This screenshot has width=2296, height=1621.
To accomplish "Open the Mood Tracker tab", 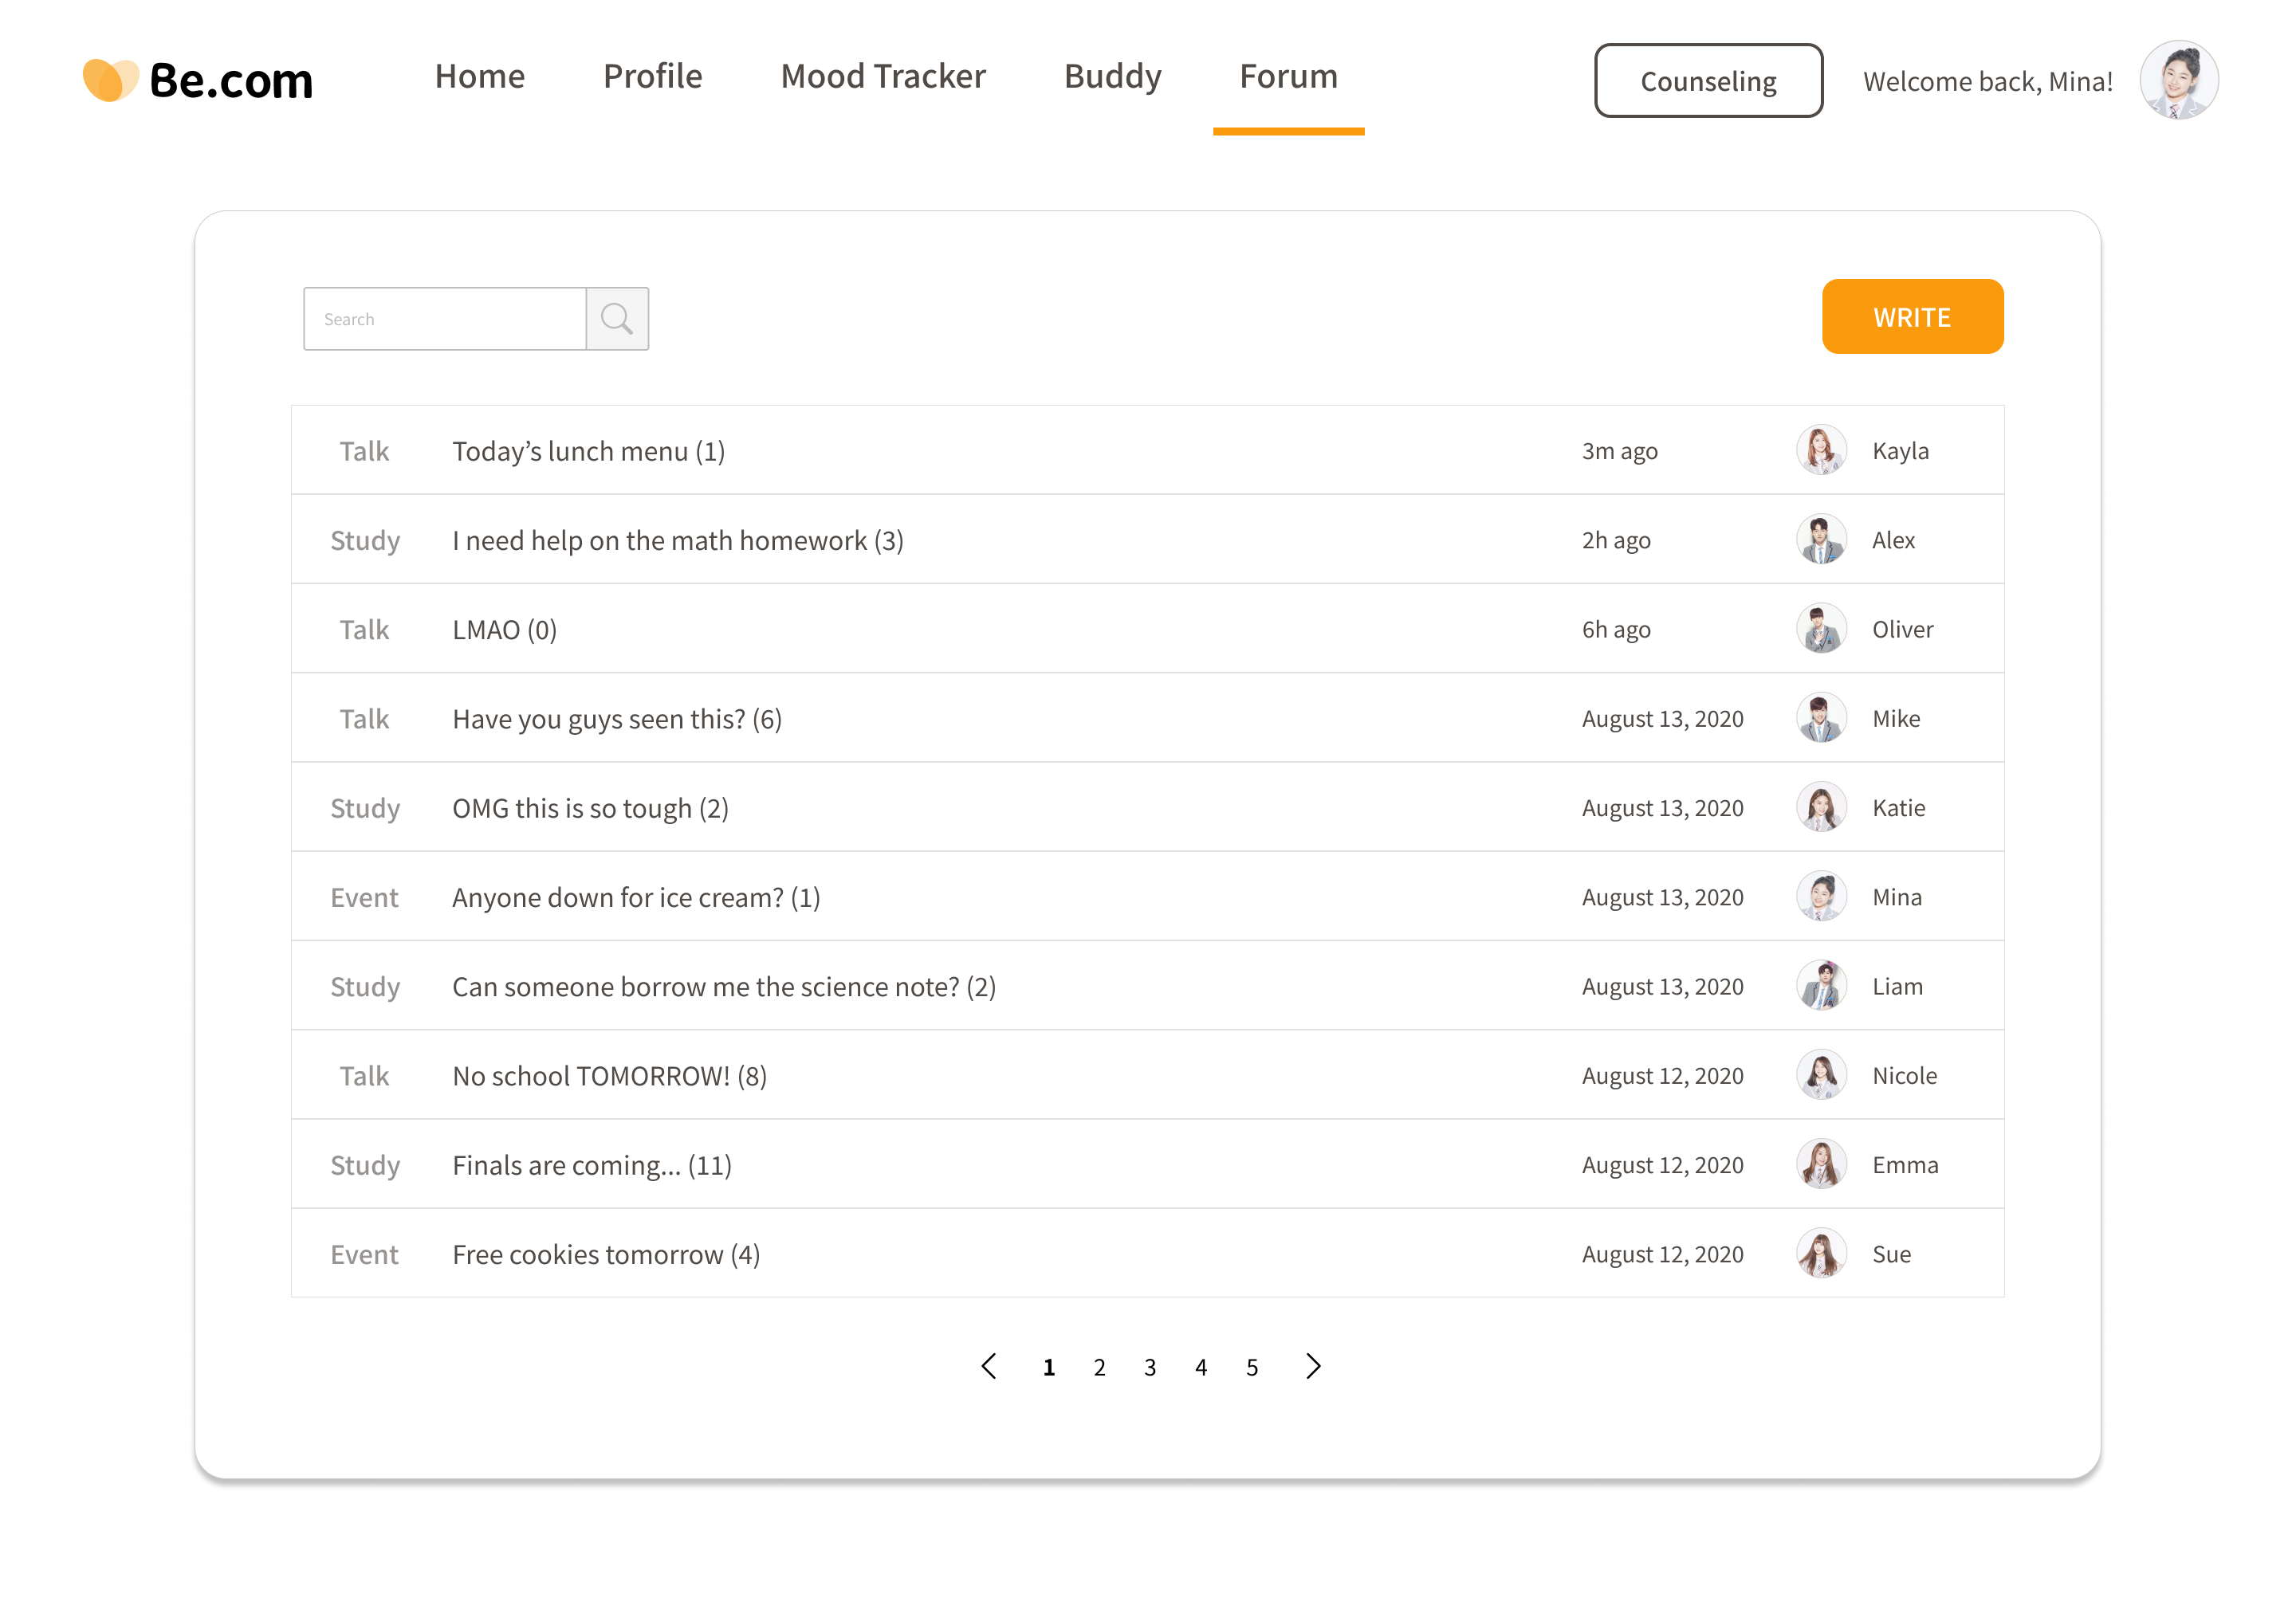I will pos(883,77).
